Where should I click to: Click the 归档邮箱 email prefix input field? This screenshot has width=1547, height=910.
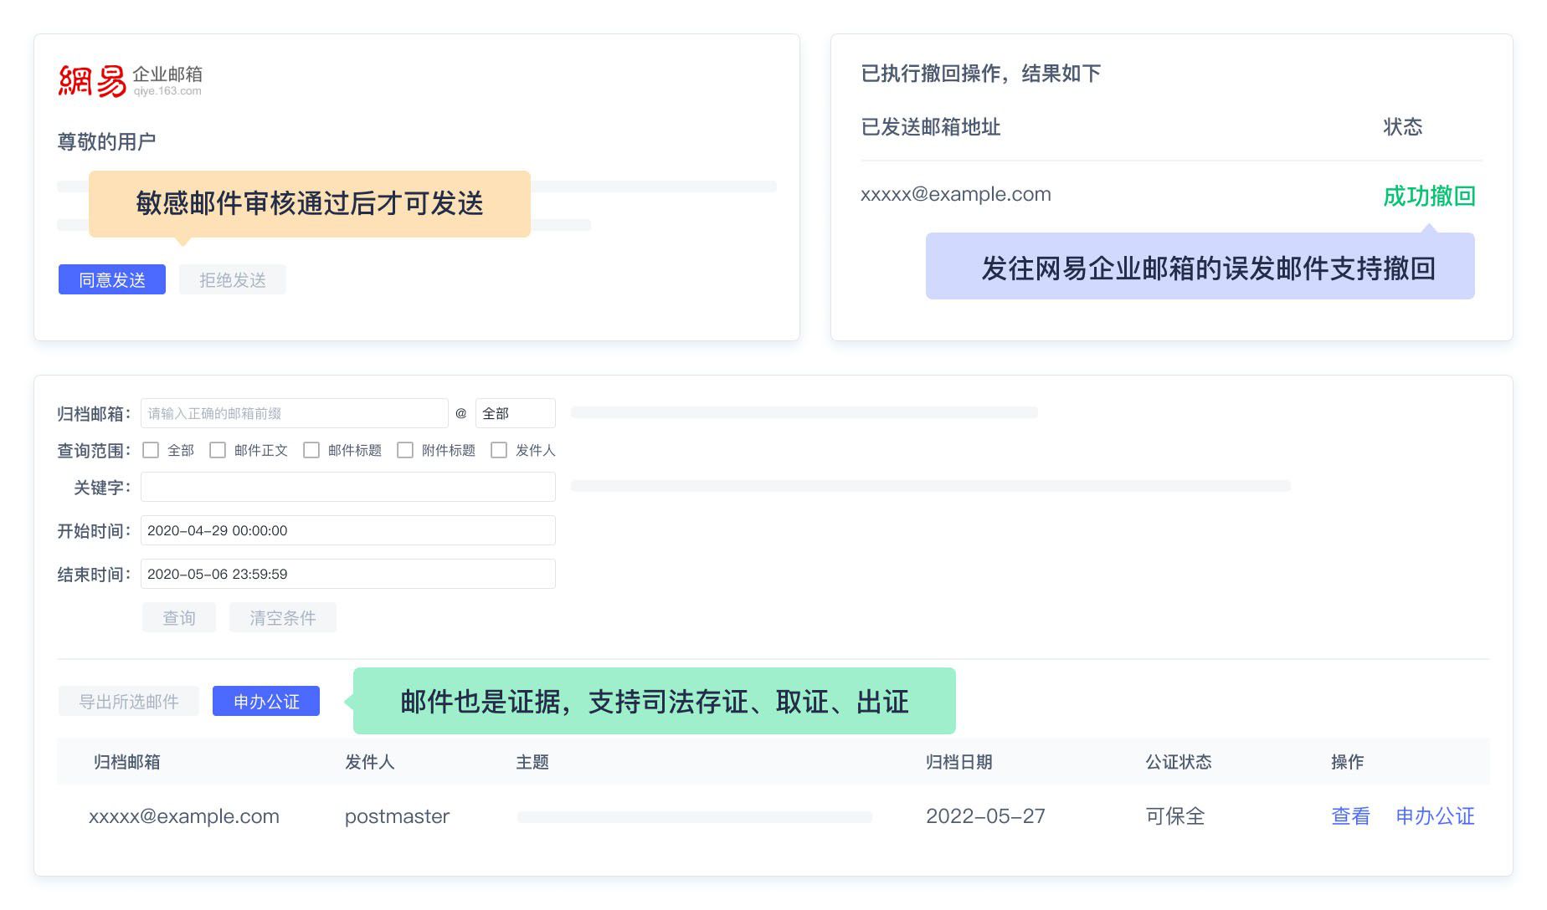(x=293, y=412)
